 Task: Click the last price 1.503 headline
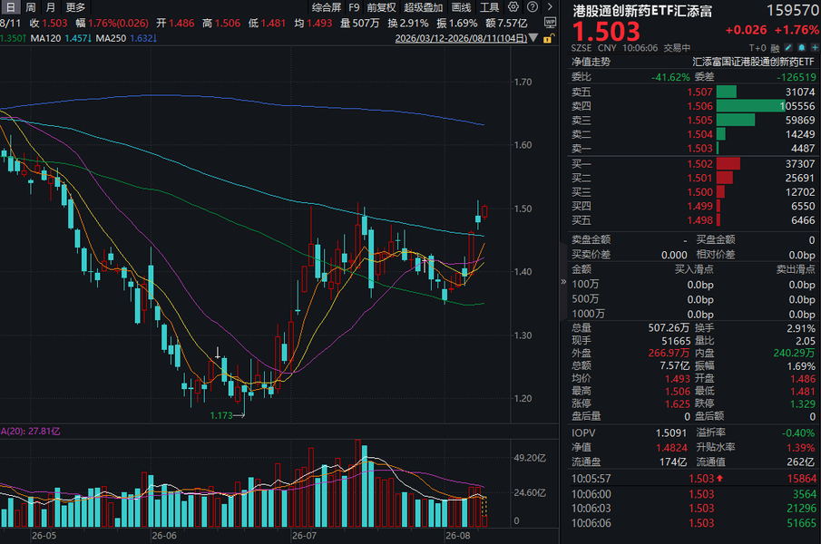point(606,32)
